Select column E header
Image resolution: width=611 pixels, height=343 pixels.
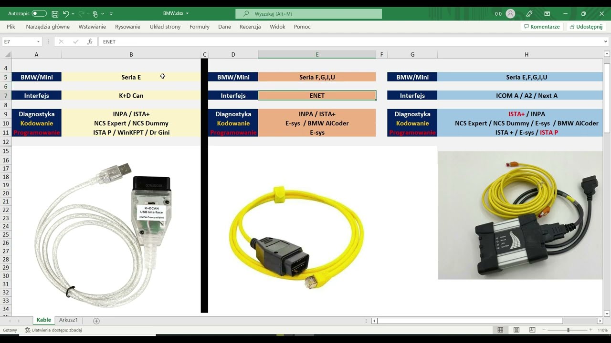click(x=317, y=55)
